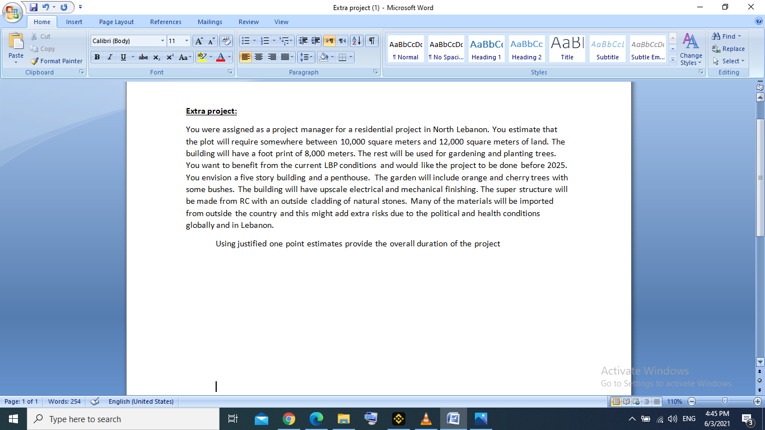This screenshot has height=430, width=765.
Task: Open the font size dropdown
Action: 179,40
